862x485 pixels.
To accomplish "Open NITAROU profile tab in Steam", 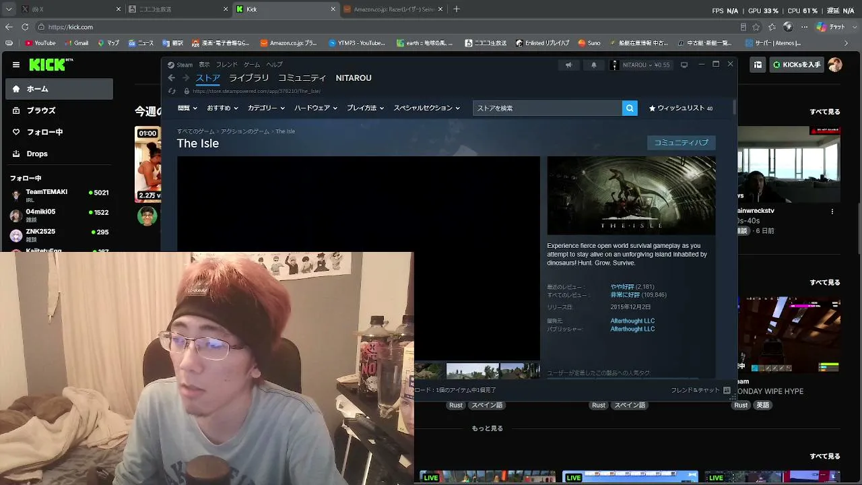I will [354, 78].
